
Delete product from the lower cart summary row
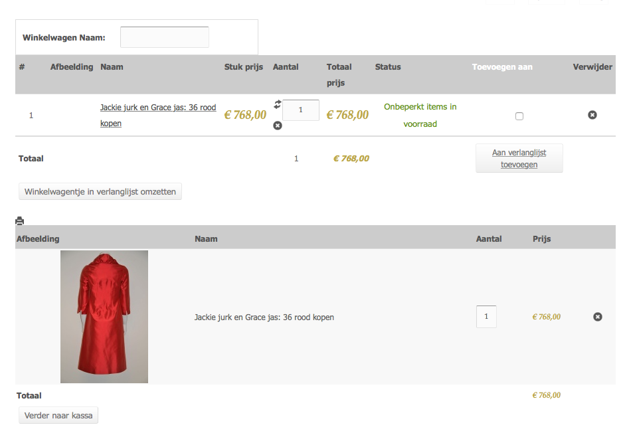[x=597, y=317]
